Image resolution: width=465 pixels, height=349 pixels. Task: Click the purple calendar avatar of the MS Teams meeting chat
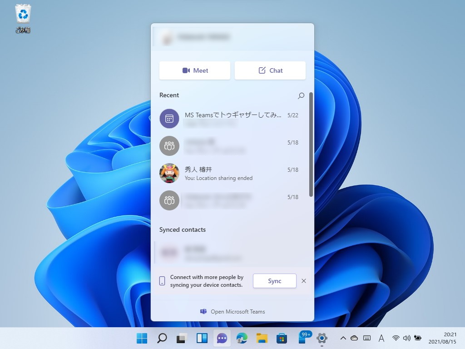click(169, 119)
